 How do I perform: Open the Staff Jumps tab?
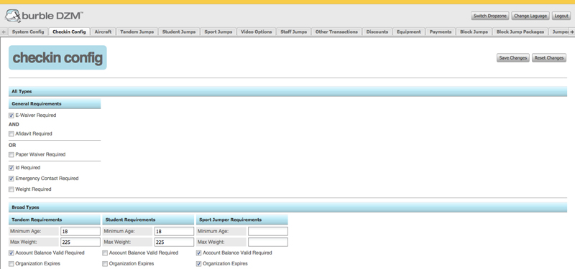[x=294, y=32]
